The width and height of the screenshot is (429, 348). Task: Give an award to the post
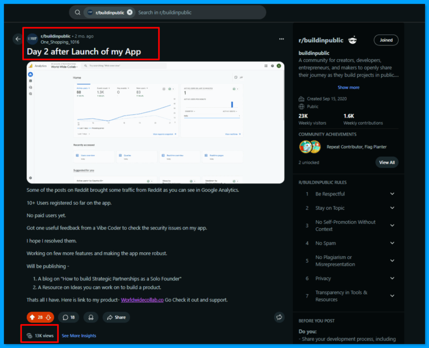point(91,317)
